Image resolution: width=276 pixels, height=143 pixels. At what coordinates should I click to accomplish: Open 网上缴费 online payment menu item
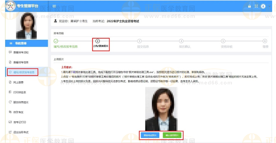tap(16, 82)
